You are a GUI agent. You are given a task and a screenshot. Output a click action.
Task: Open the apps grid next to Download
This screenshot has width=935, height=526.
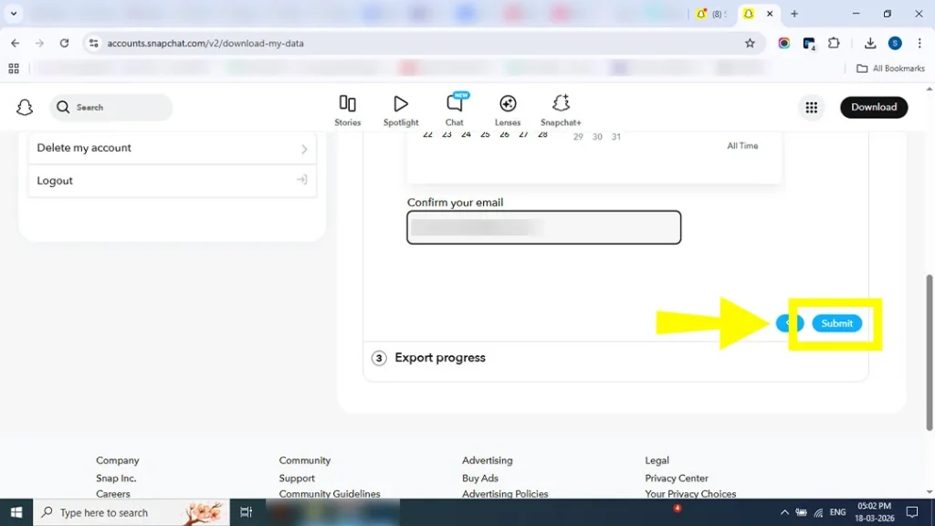click(811, 107)
